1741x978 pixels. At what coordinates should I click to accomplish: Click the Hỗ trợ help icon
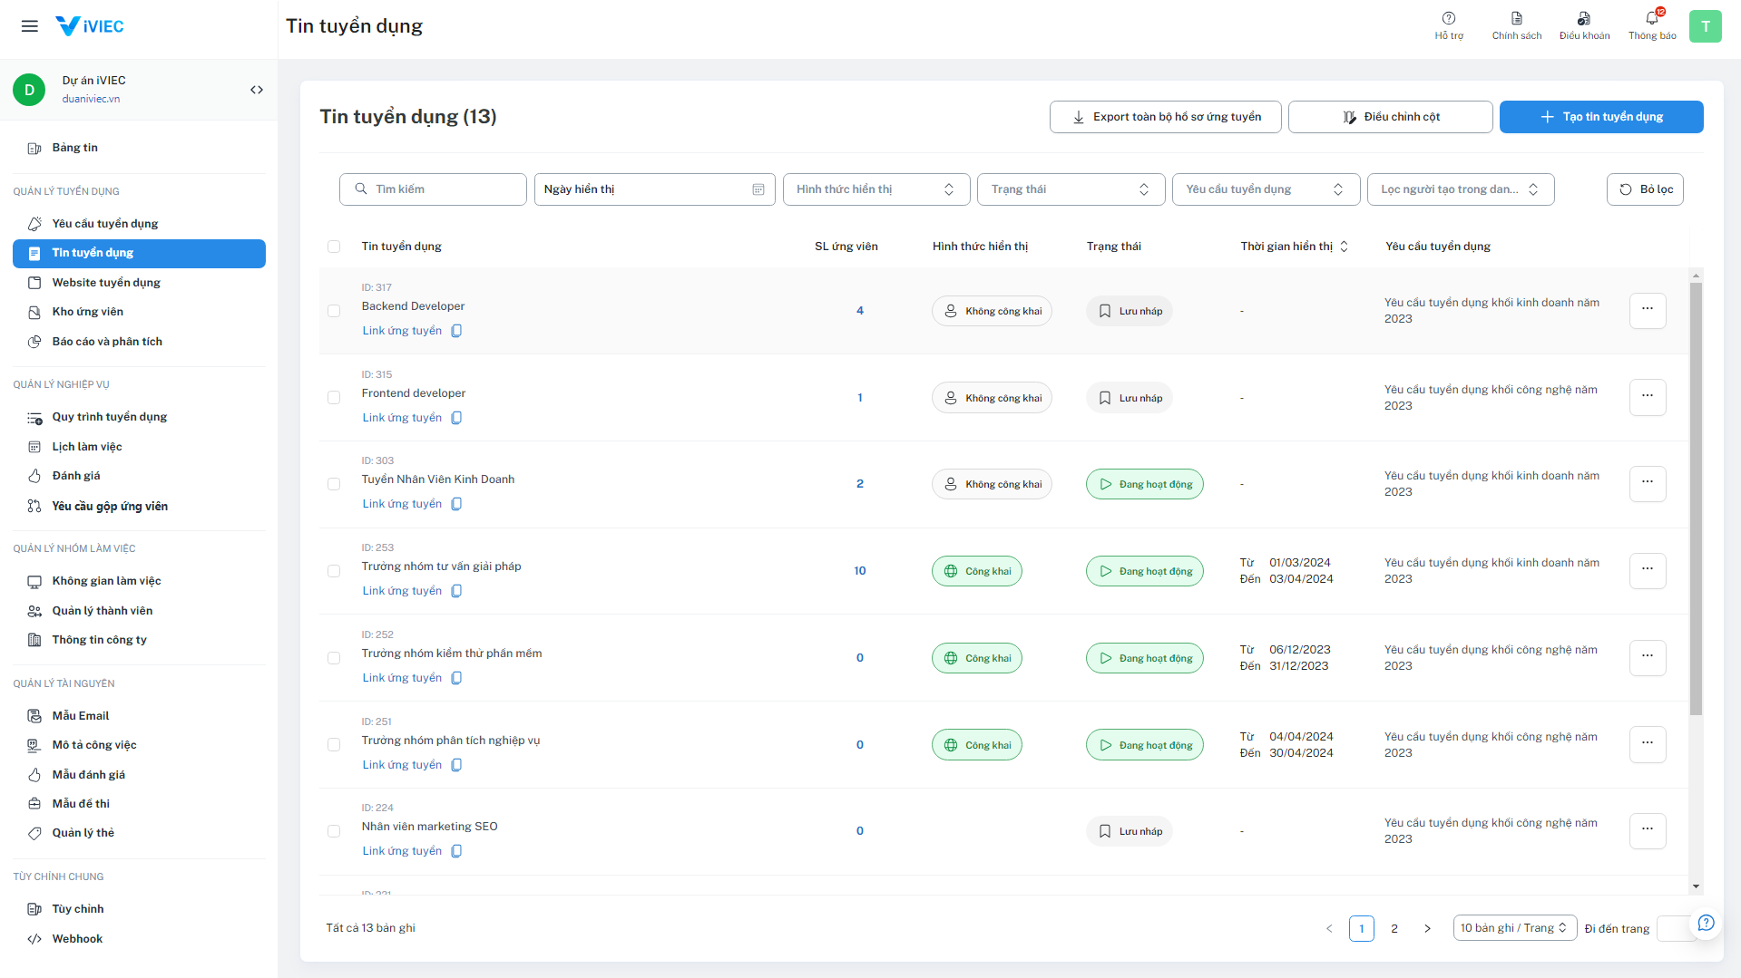click(x=1448, y=19)
